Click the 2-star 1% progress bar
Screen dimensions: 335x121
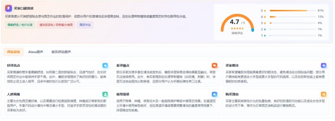293,29
